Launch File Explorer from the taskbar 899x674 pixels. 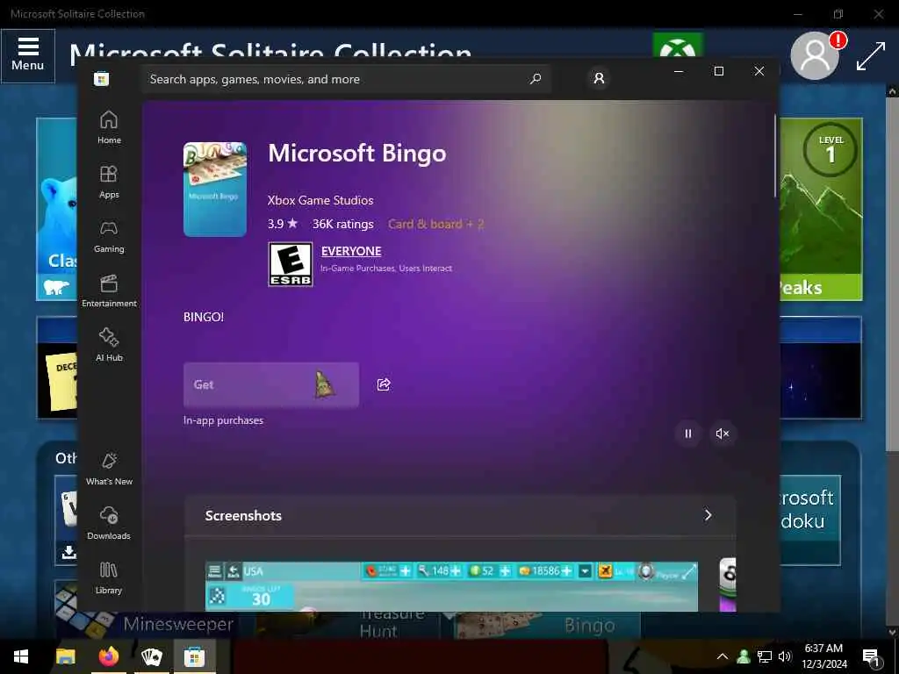(65, 656)
